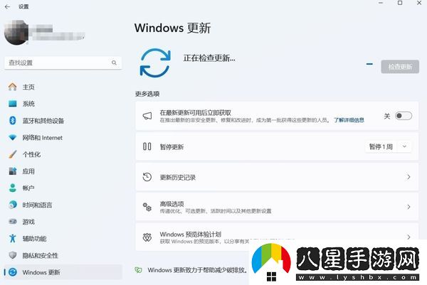Click the 蓝牙和其他设备 Bluetooth icon
Screen dimensions: 427x285
12,121
